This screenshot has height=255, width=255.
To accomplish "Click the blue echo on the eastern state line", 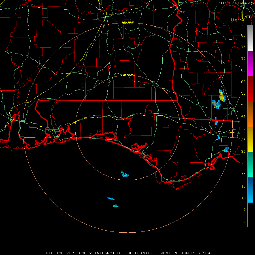I will tap(216, 121).
